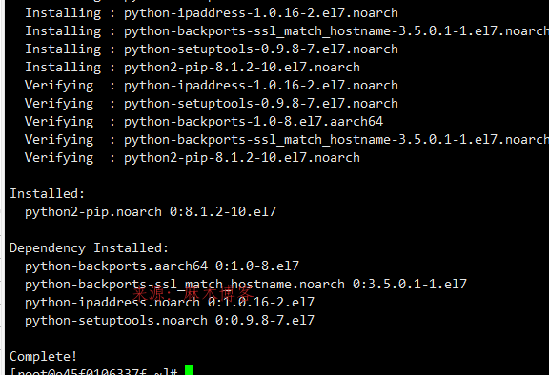Click the 'Verifying : python-setuptools-0.9.8-7.el7.noarch' line

pos(212,104)
